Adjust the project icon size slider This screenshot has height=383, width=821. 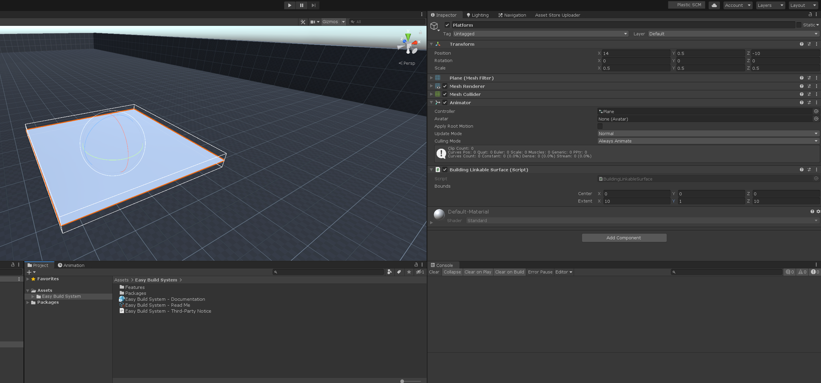point(402,381)
